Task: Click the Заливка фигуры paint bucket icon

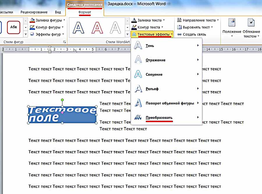Action: coord(32,20)
